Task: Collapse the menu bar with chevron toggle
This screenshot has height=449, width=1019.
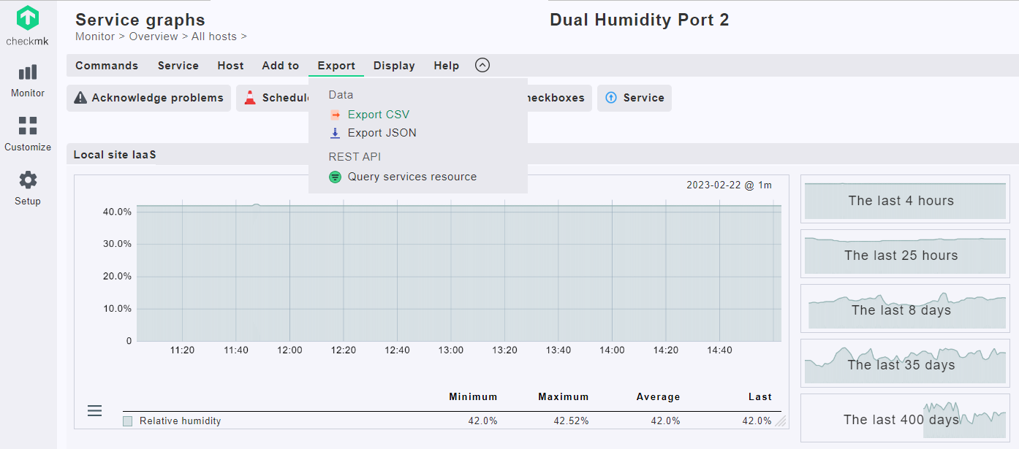Action: (x=482, y=65)
